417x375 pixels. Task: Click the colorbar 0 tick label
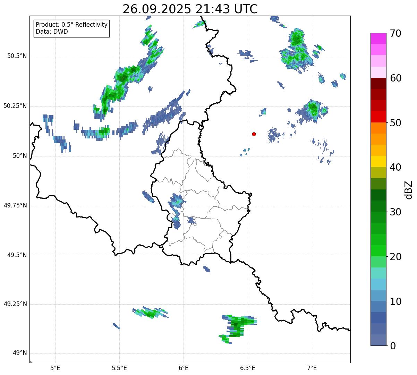tap(393, 346)
